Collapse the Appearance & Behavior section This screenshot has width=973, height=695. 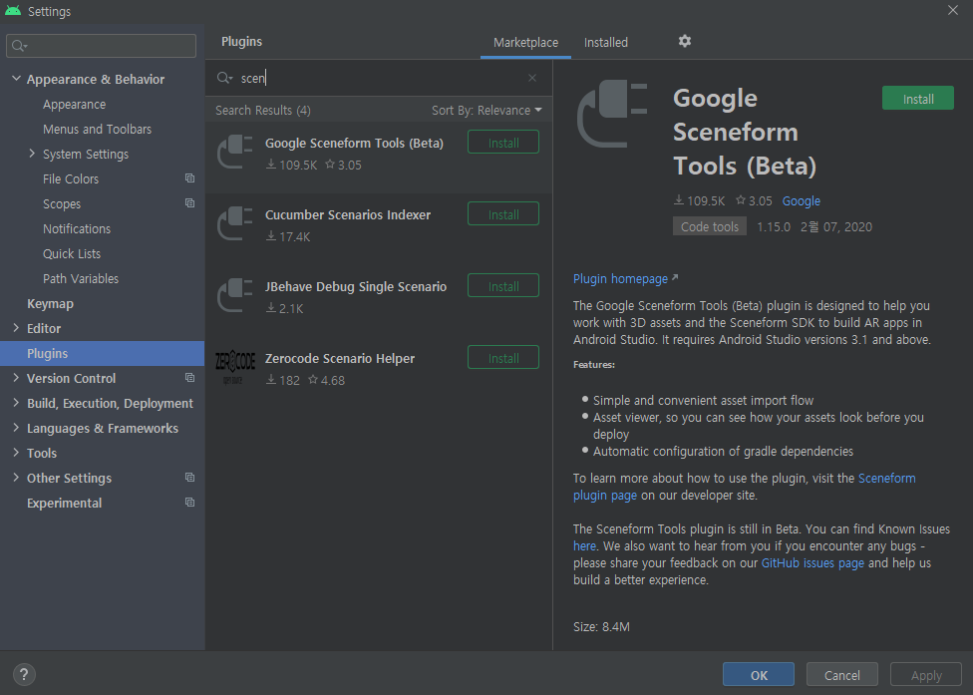pyautogui.click(x=16, y=79)
